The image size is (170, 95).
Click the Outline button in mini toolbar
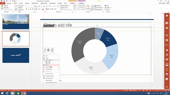pos(52,50)
